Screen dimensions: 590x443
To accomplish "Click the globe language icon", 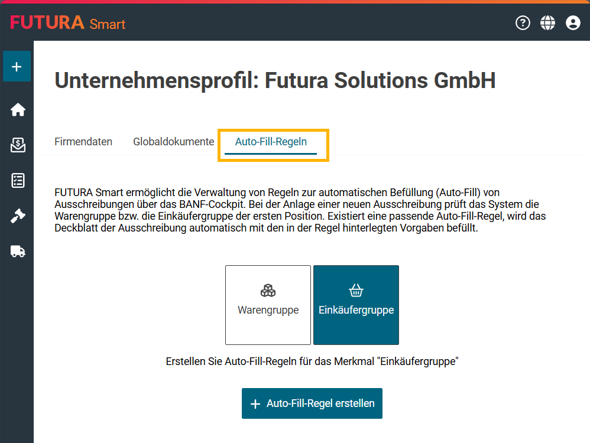I will coord(548,23).
